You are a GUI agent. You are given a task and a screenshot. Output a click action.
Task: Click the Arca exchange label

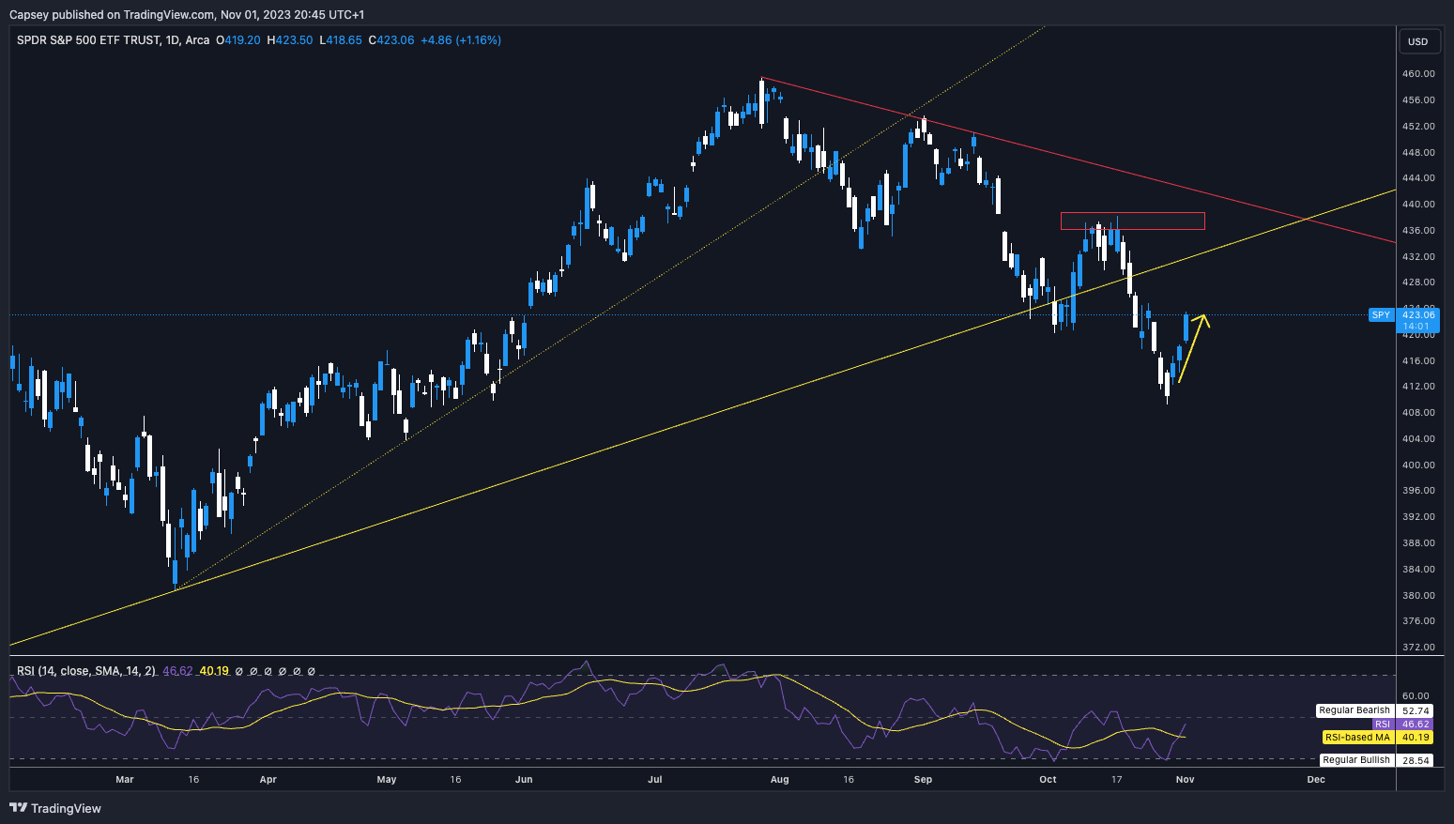198,40
